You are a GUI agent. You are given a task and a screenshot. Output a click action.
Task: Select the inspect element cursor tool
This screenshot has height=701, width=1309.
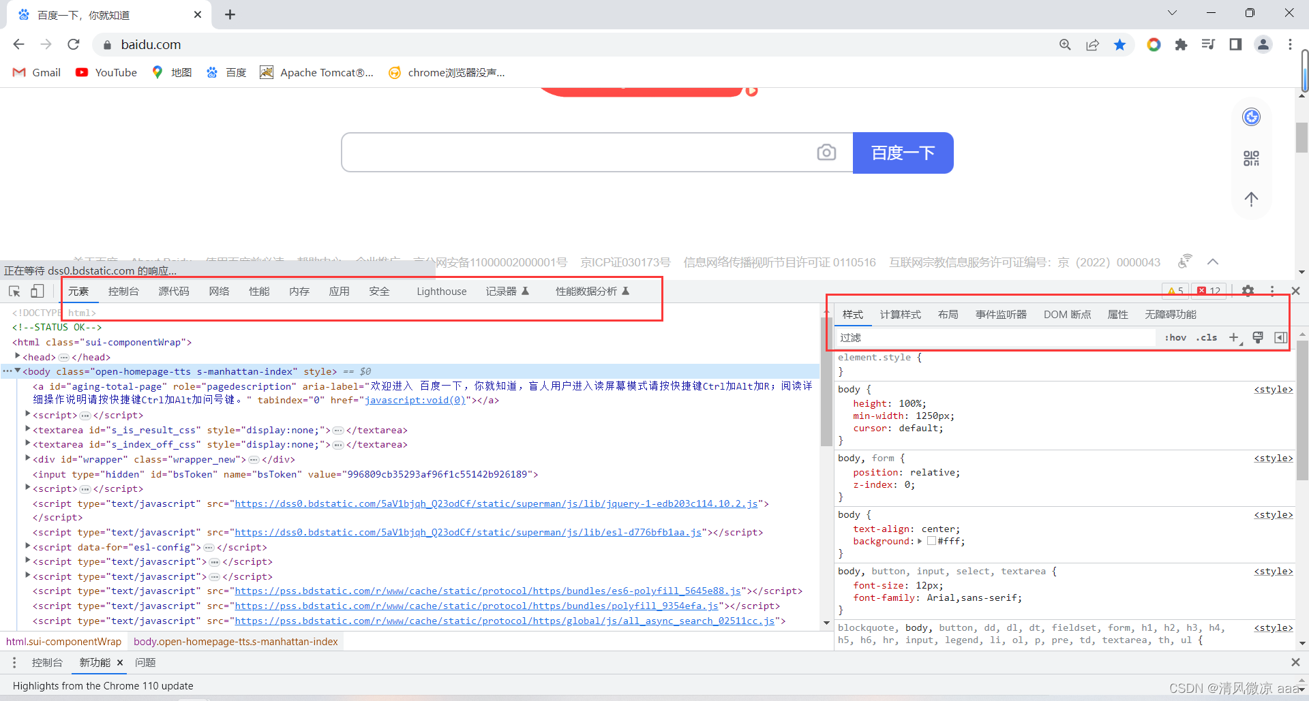tap(14, 290)
